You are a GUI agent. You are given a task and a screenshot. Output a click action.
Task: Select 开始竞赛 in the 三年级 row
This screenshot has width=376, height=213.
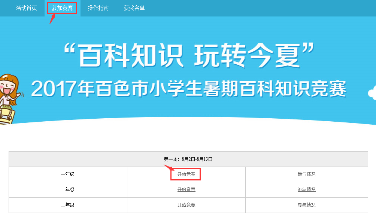pos(186,205)
